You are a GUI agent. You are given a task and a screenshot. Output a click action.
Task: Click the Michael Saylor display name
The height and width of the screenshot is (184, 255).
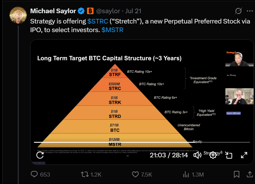click(x=53, y=11)
